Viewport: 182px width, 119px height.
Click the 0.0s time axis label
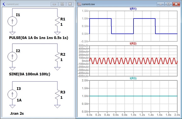click(90, 115)
